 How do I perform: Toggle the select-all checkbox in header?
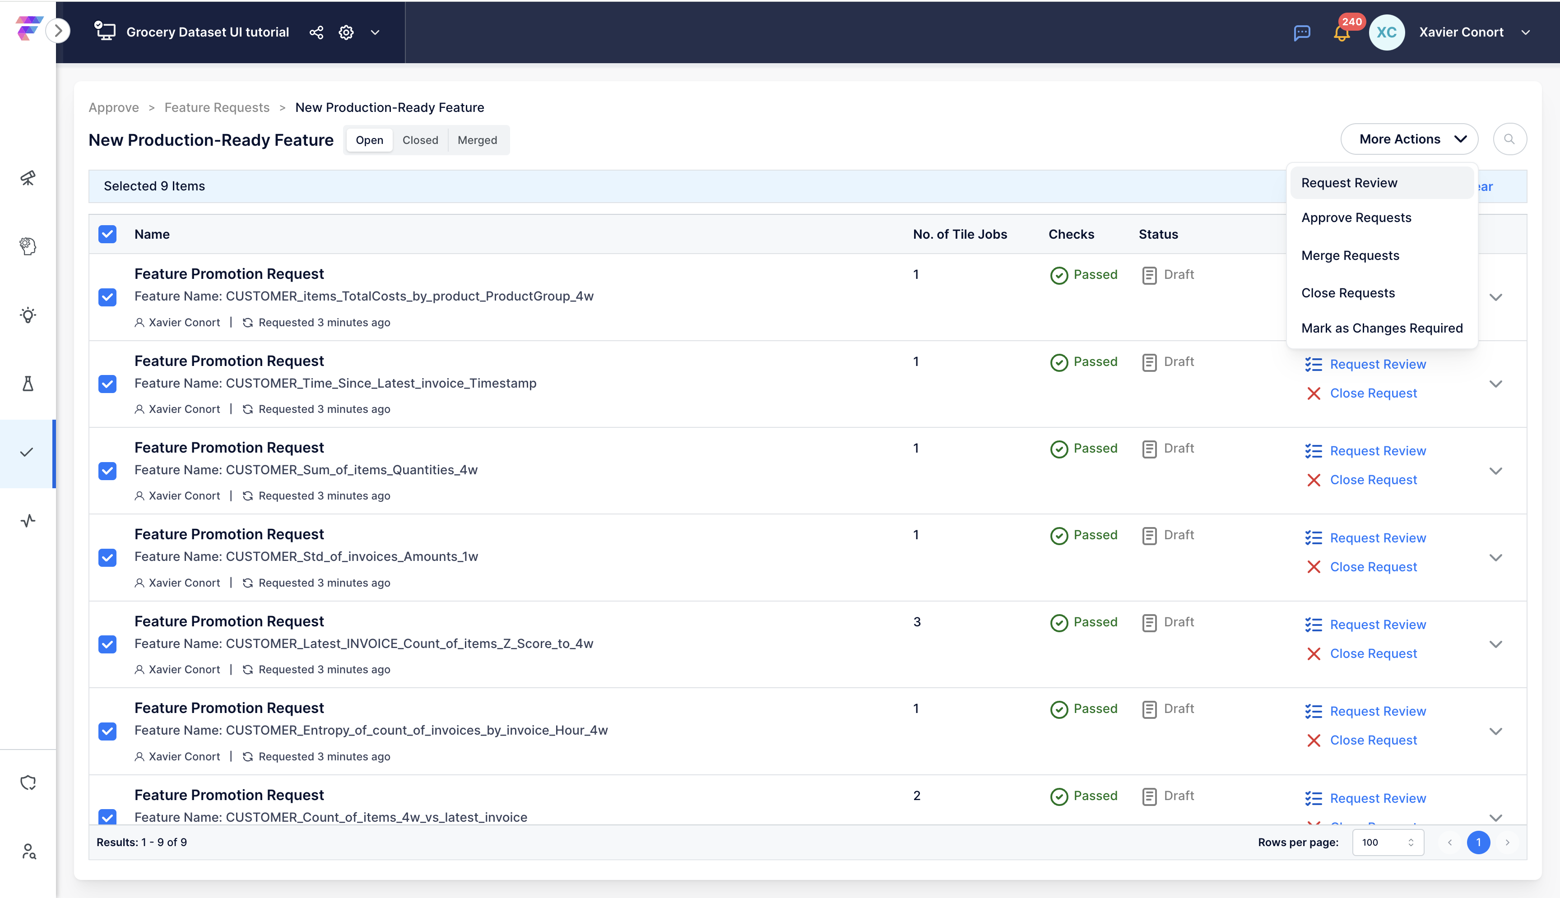(x=107, y=234)
